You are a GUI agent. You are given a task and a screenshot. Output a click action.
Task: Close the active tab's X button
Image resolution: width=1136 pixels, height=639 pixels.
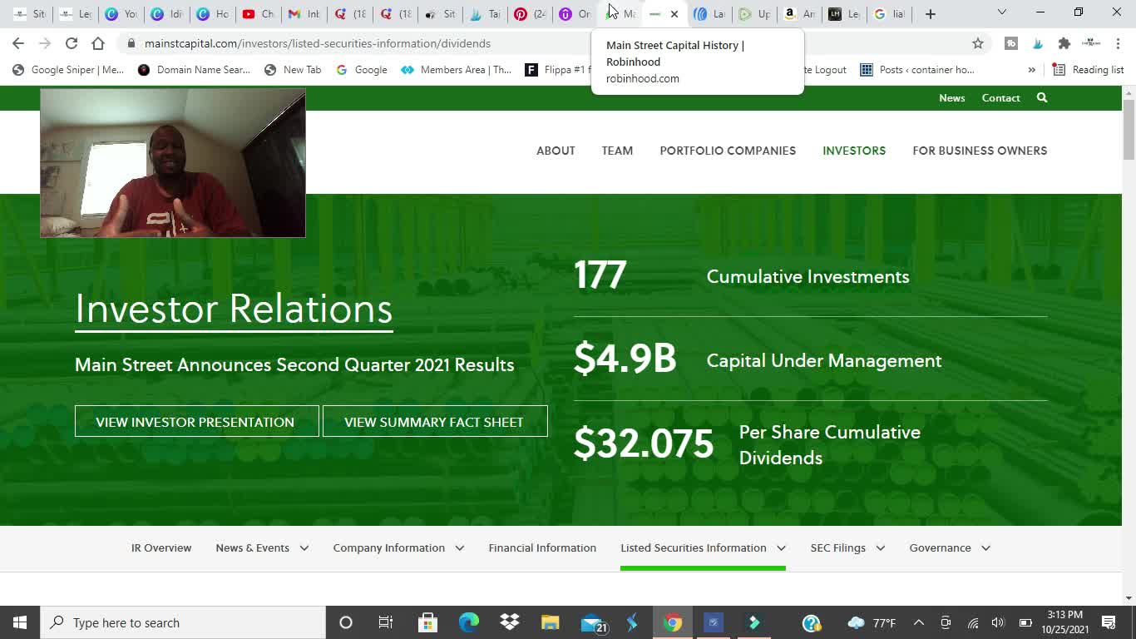pyautogui.click(x=674, y=13)
